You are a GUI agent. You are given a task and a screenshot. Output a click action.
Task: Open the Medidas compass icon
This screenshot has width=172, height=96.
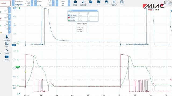pos(7,51)
